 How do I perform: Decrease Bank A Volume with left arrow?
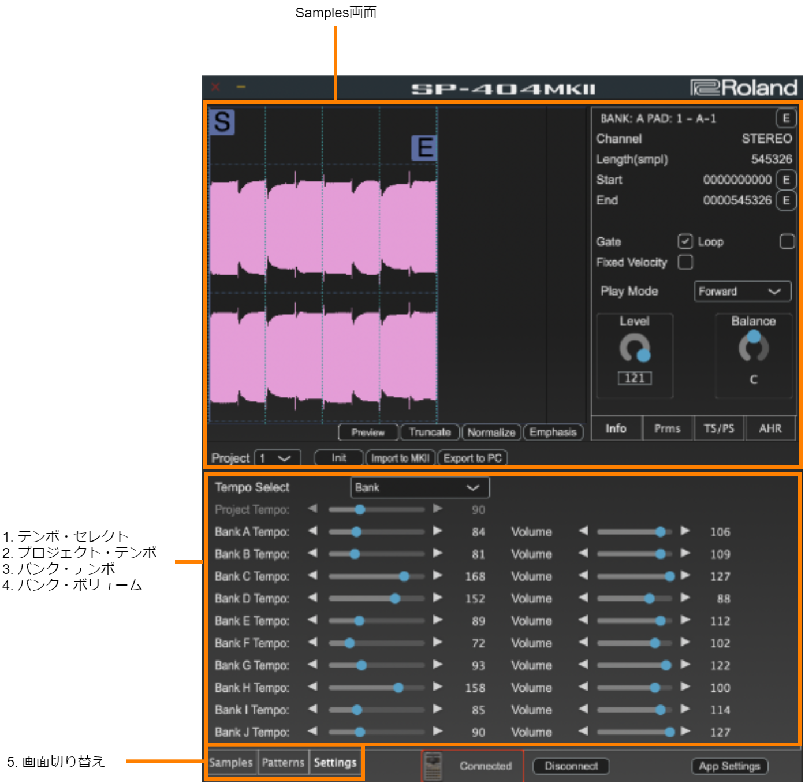(x=583, y=531)
